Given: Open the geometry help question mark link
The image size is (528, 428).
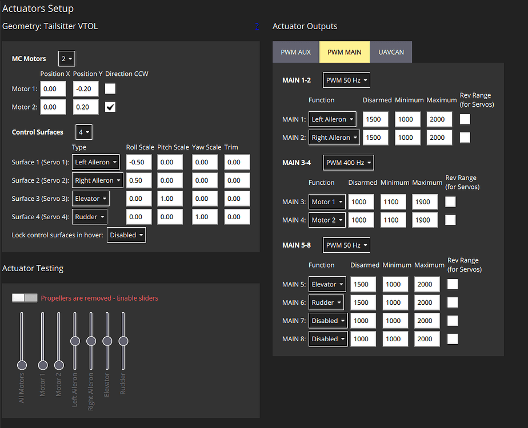Looking at the screenshot, I should pyautogui.click(x=257, y=26).
